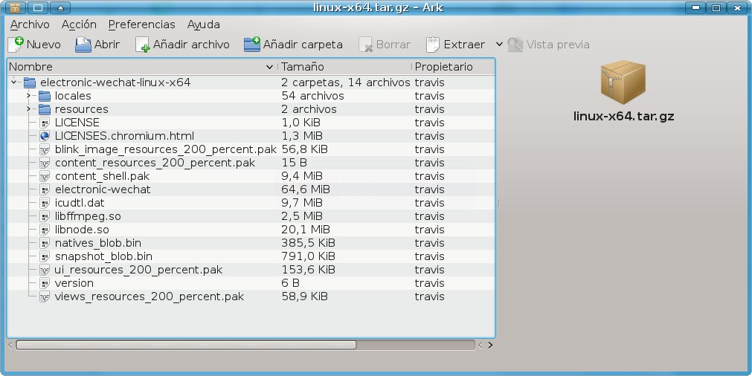
Task: Open the window menu icon in title bar
Action: tap(14, 7)
